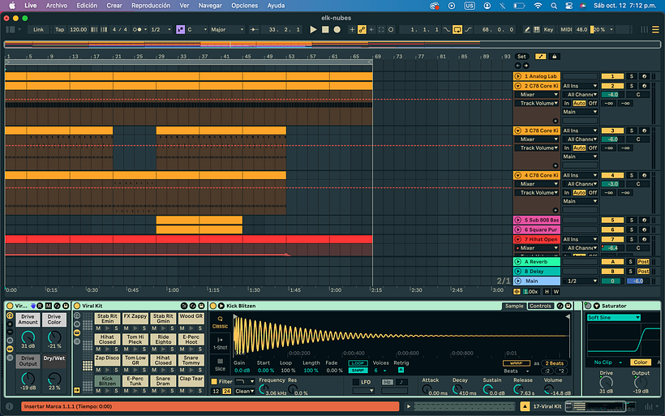665x416 pixels.
Task: Open the Crear menu
Action: 114,5
